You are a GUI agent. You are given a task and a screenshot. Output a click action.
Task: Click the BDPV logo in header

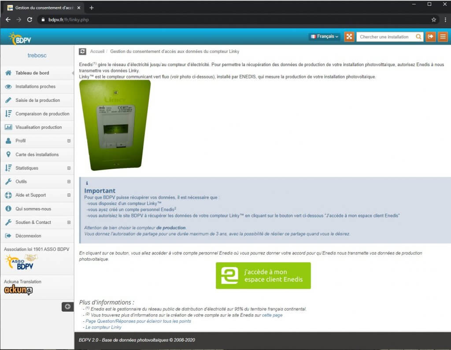pos(20,38)
